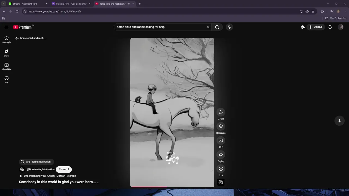Image resolution: width=349 pixels, height=196 pixels.
Task: Click the Oluştur create button
Action: pos(316,27)
